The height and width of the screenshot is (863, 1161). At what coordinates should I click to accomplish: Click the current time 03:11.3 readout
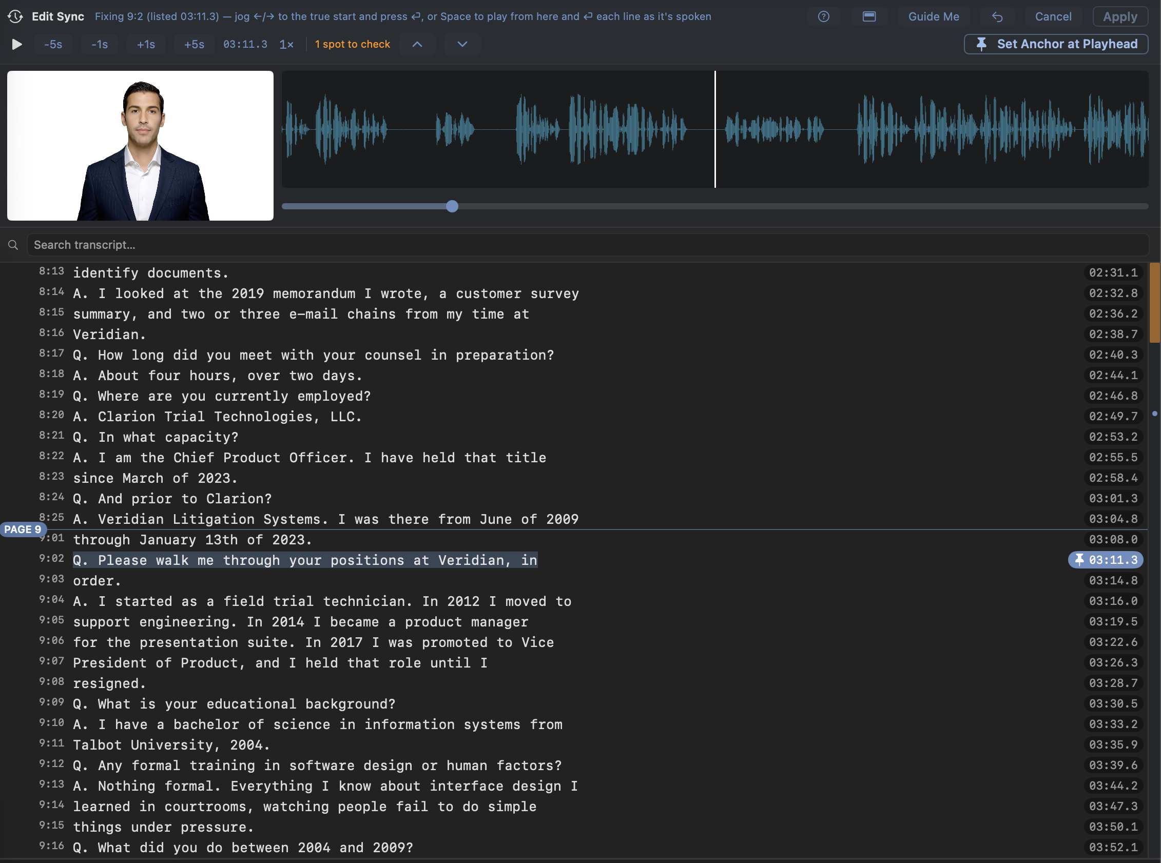[x=245, y=45]
